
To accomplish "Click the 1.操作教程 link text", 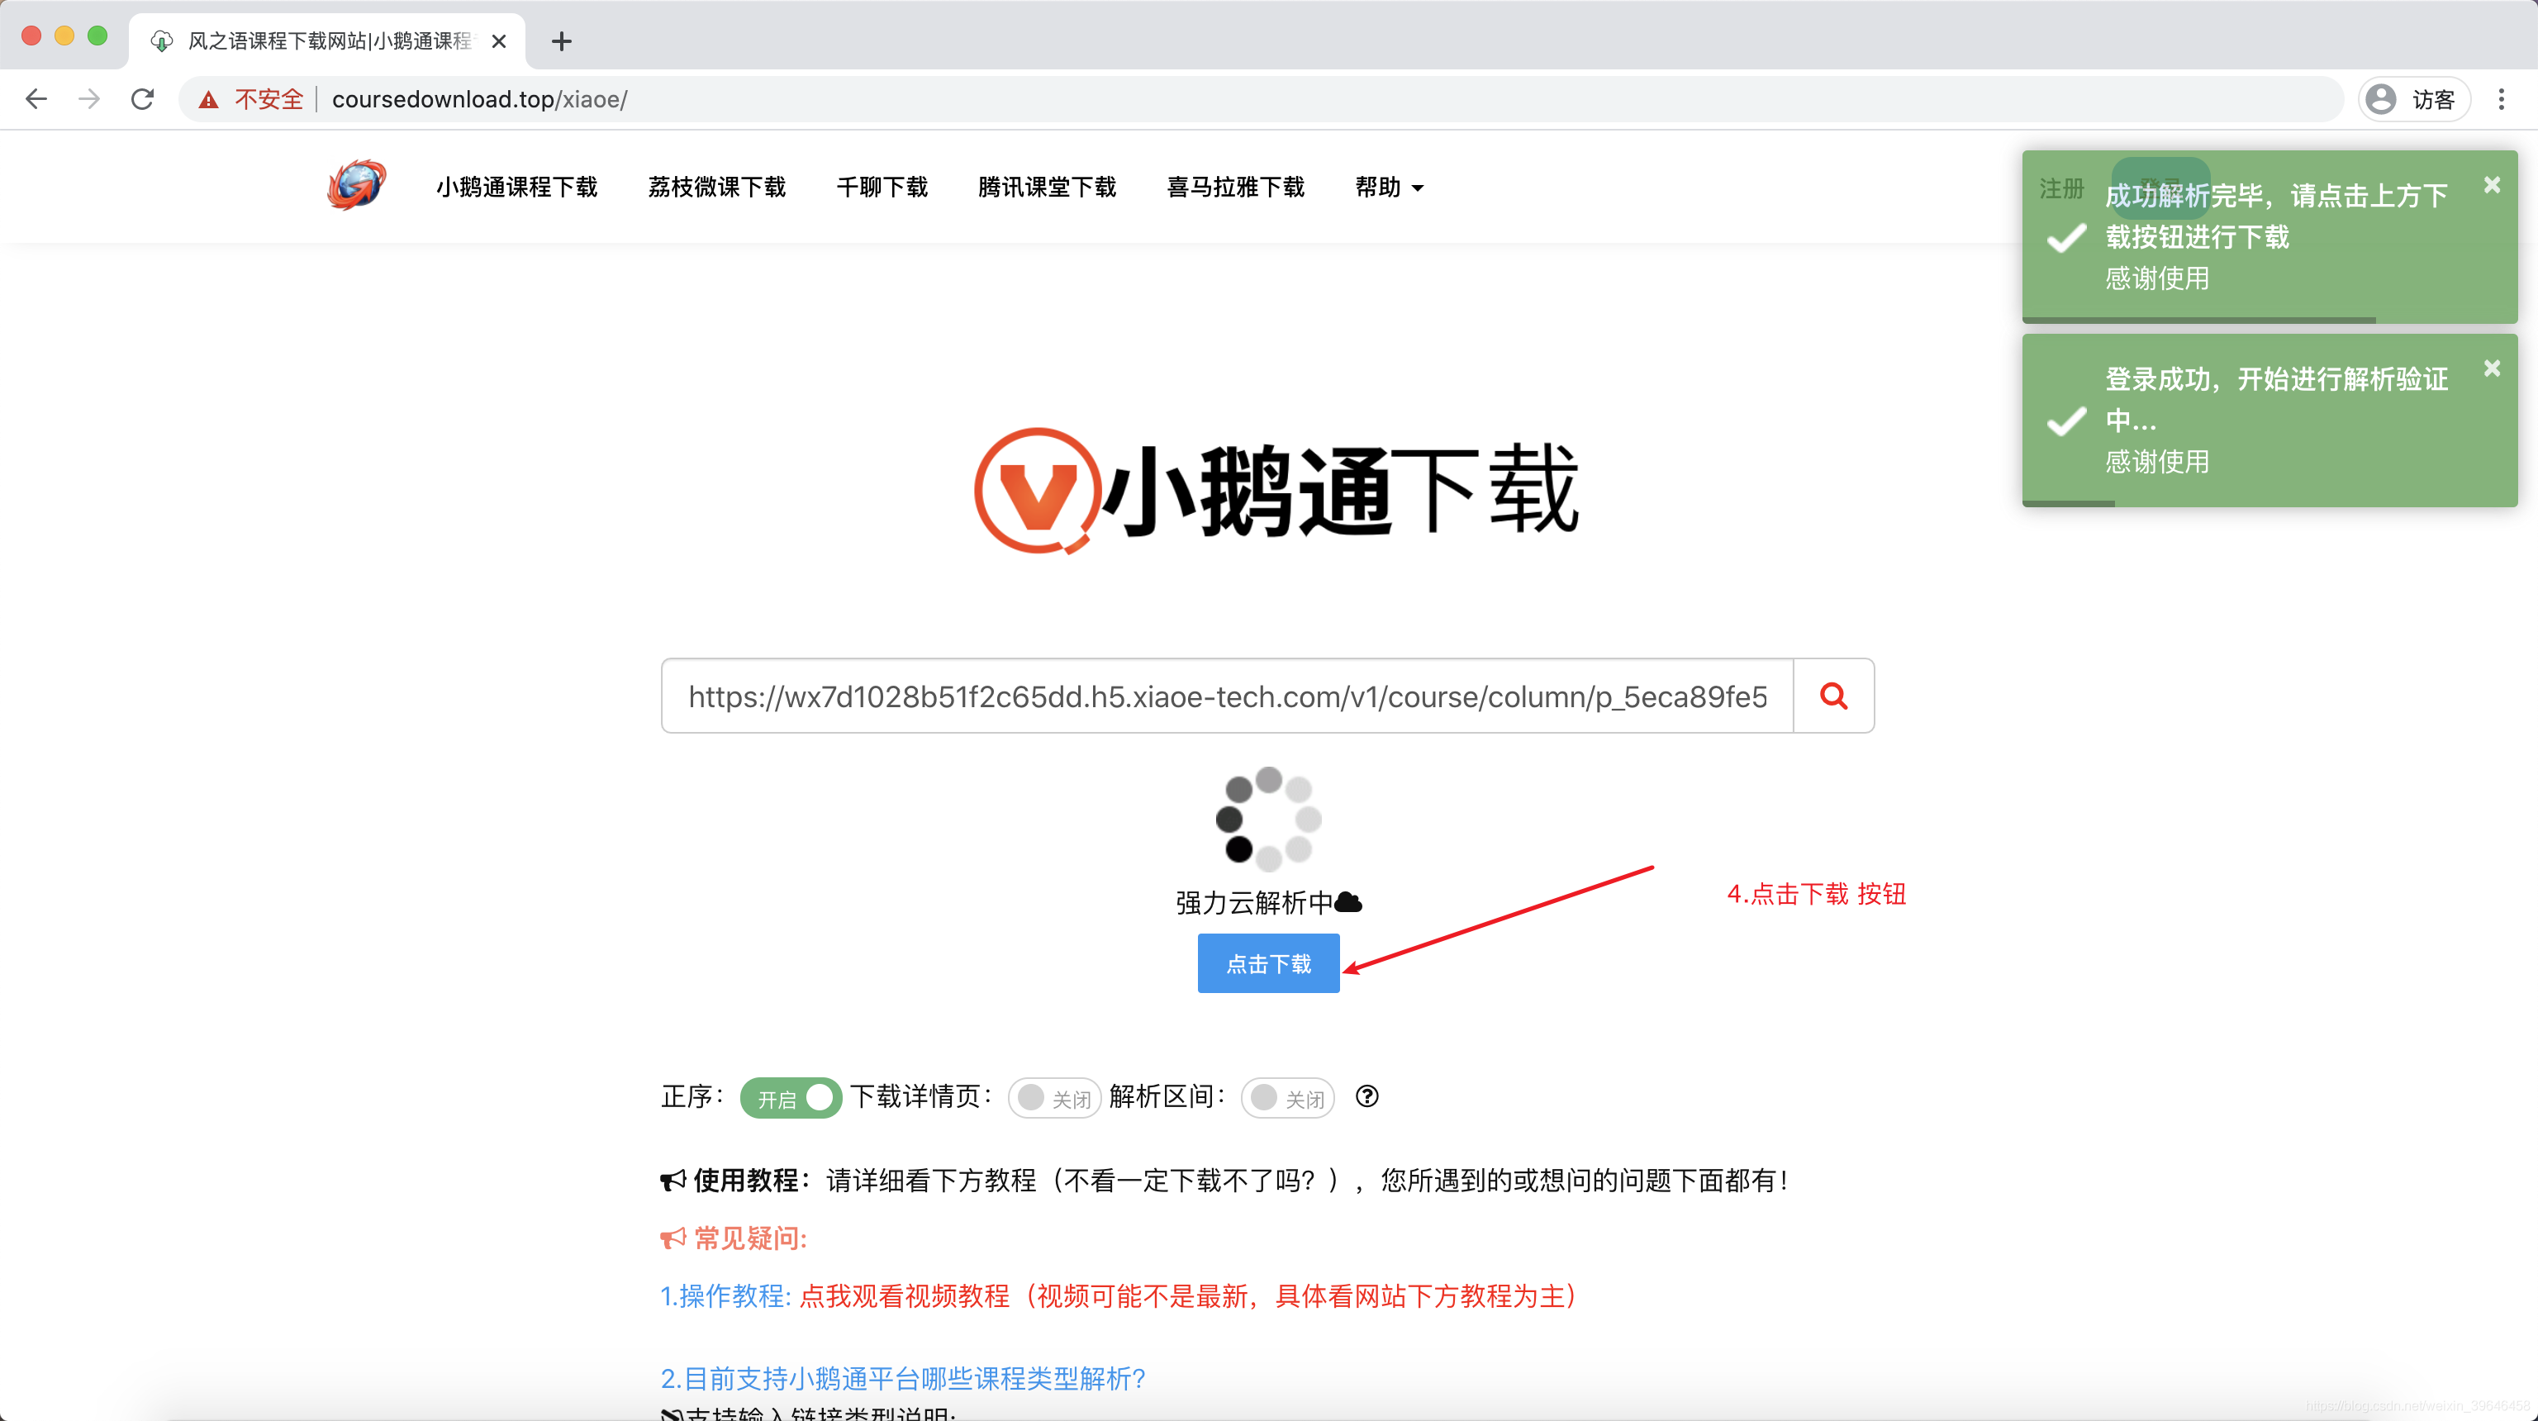I will (x=725, y=1296).
